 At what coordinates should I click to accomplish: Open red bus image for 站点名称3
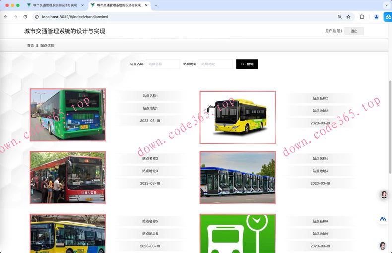point(68,178)
